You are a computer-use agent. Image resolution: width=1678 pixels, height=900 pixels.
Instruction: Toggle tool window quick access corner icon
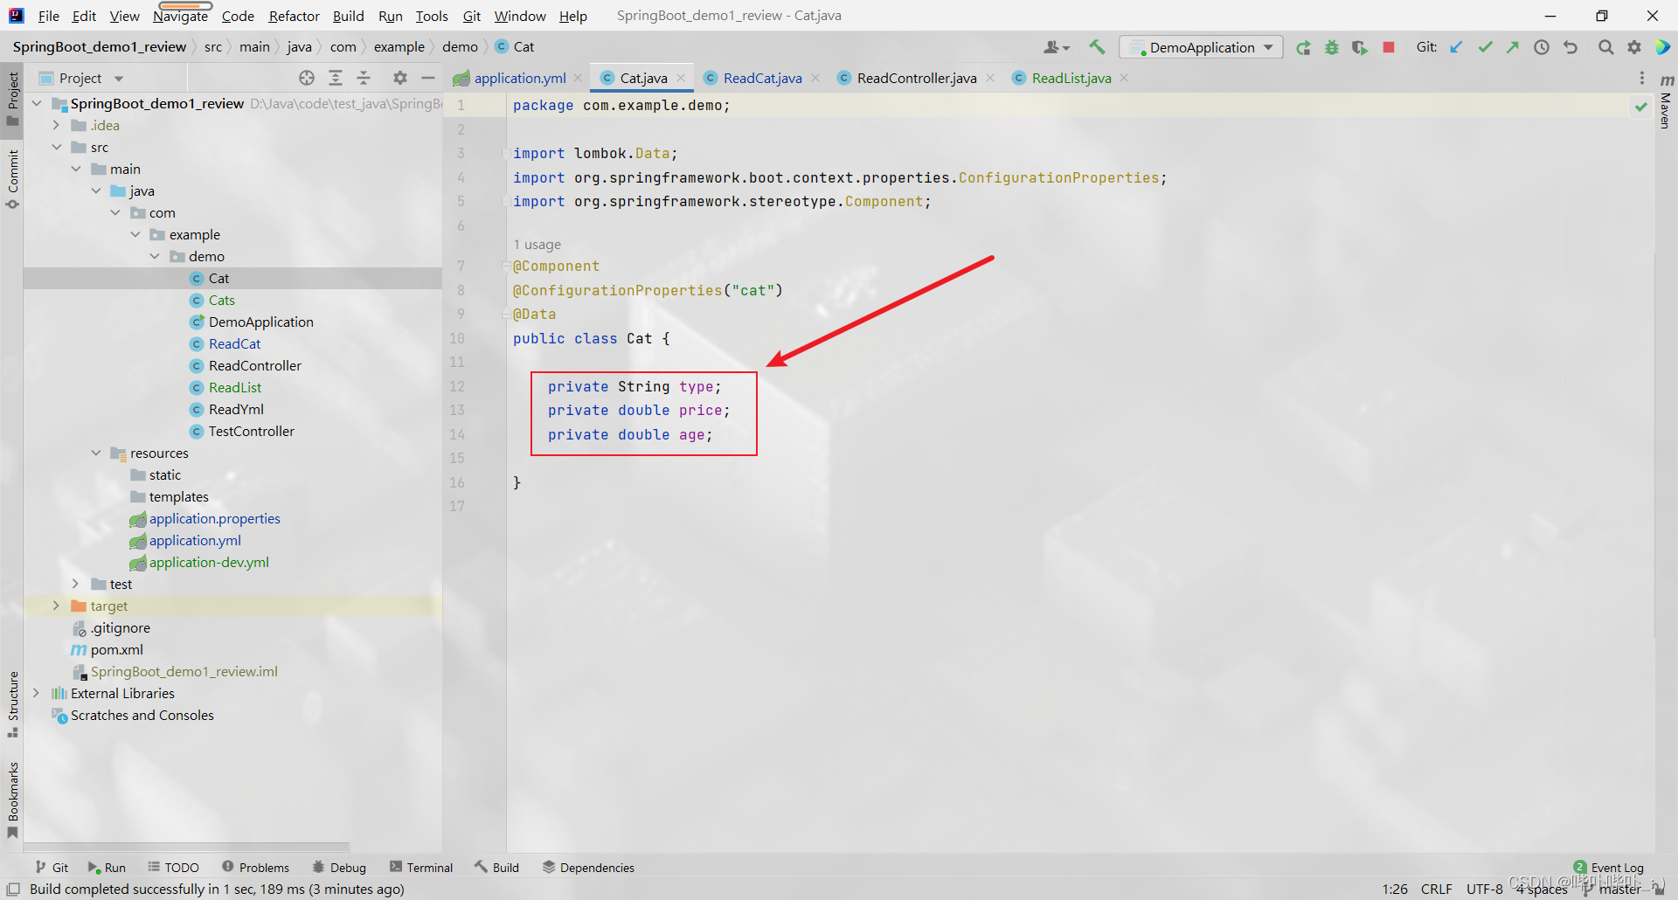(13, 890)
